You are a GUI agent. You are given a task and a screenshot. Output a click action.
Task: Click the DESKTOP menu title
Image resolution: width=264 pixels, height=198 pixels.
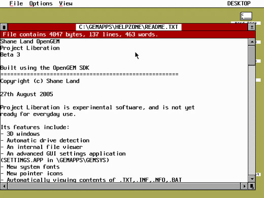pyautogui.click(x=239, y=4)
